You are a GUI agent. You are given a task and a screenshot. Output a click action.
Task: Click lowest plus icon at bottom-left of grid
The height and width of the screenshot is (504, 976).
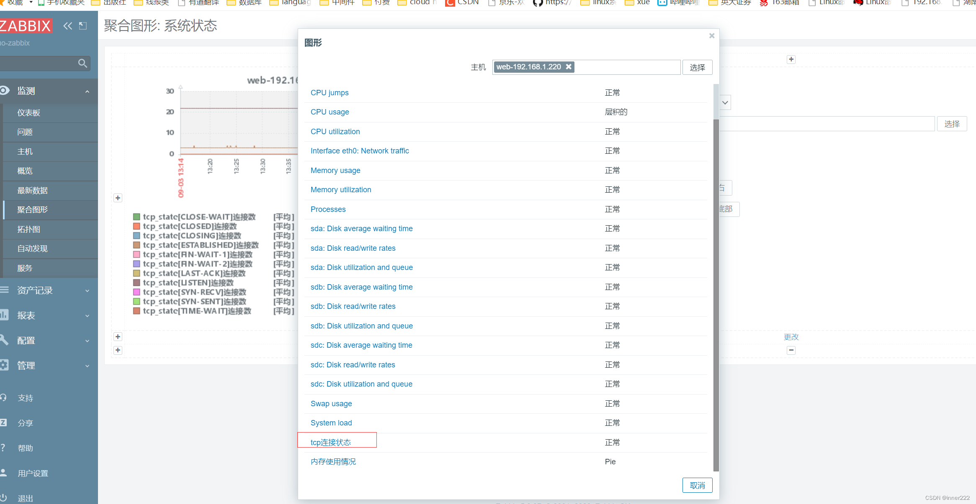[x=118, y=350]
